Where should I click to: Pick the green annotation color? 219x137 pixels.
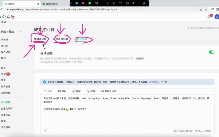tap(90, 3)
